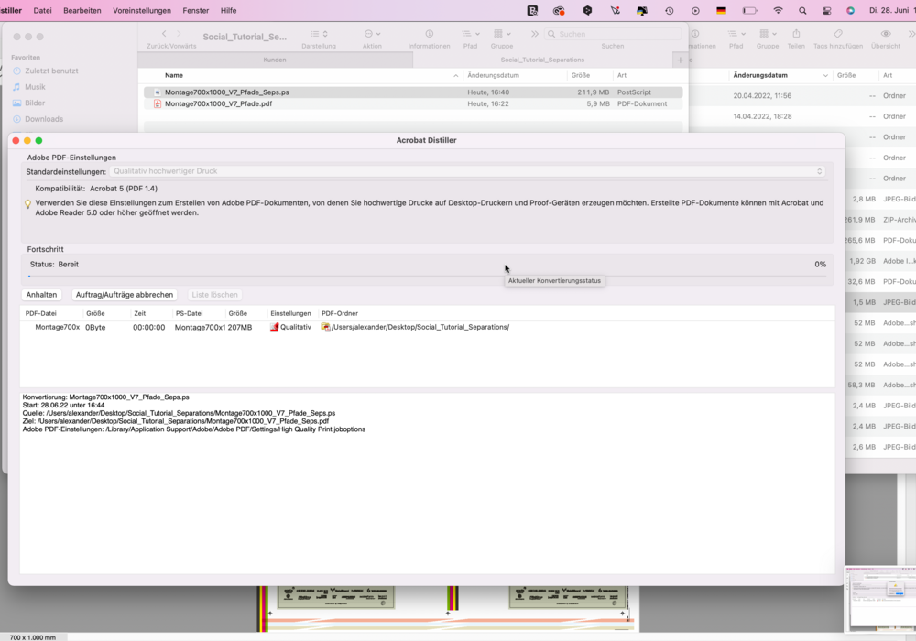Click the conversion progress bar
Viewport: 916px width, 641px height.
click(427, 277)
